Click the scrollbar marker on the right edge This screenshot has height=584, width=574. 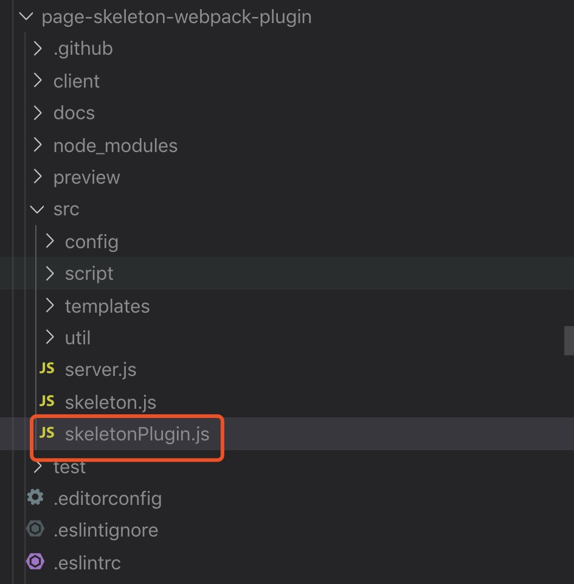[x=569, y=340]
